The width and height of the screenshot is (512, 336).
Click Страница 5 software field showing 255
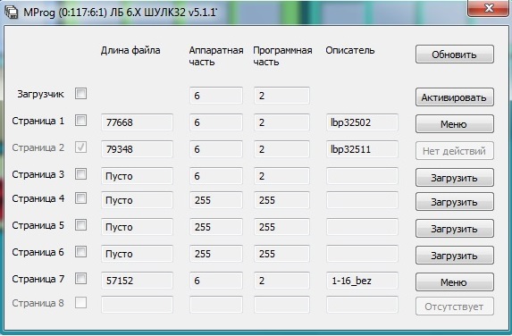point(281,227)
